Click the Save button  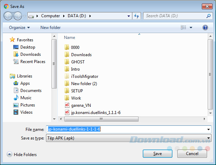coord(158,154)
